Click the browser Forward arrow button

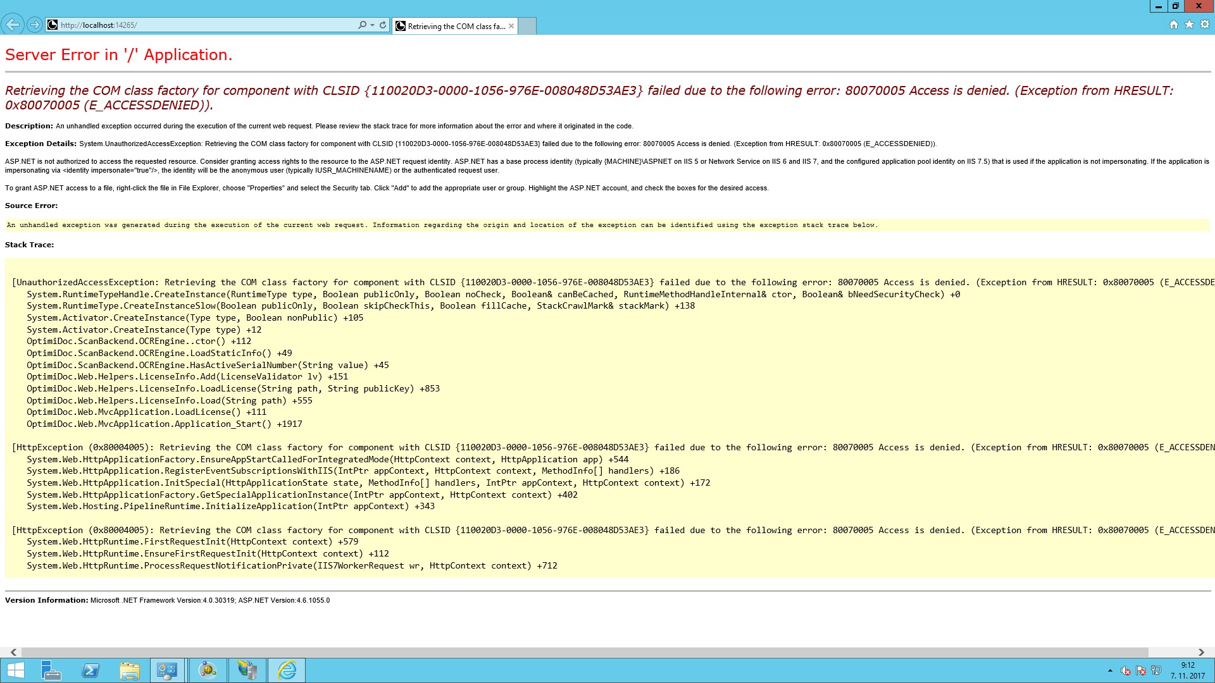(35, 25)
